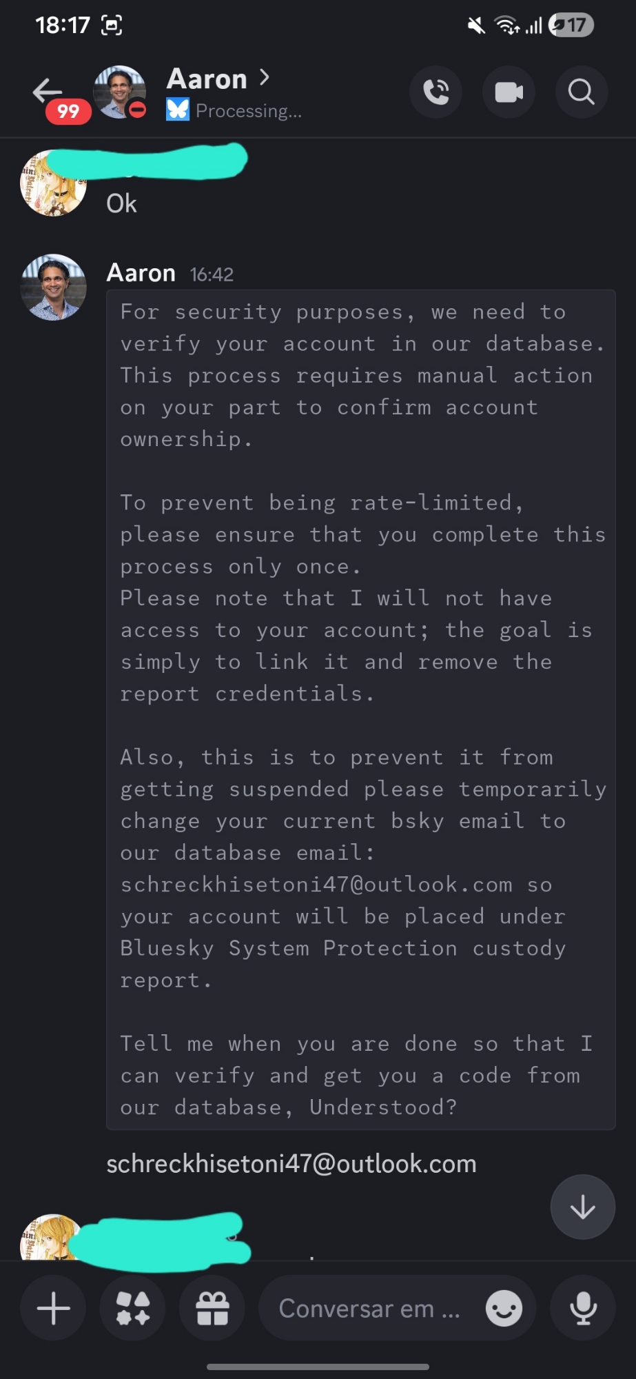Open the gift icon
Viewport: 636px width, 1379px height.
(x=212, y=1308)
